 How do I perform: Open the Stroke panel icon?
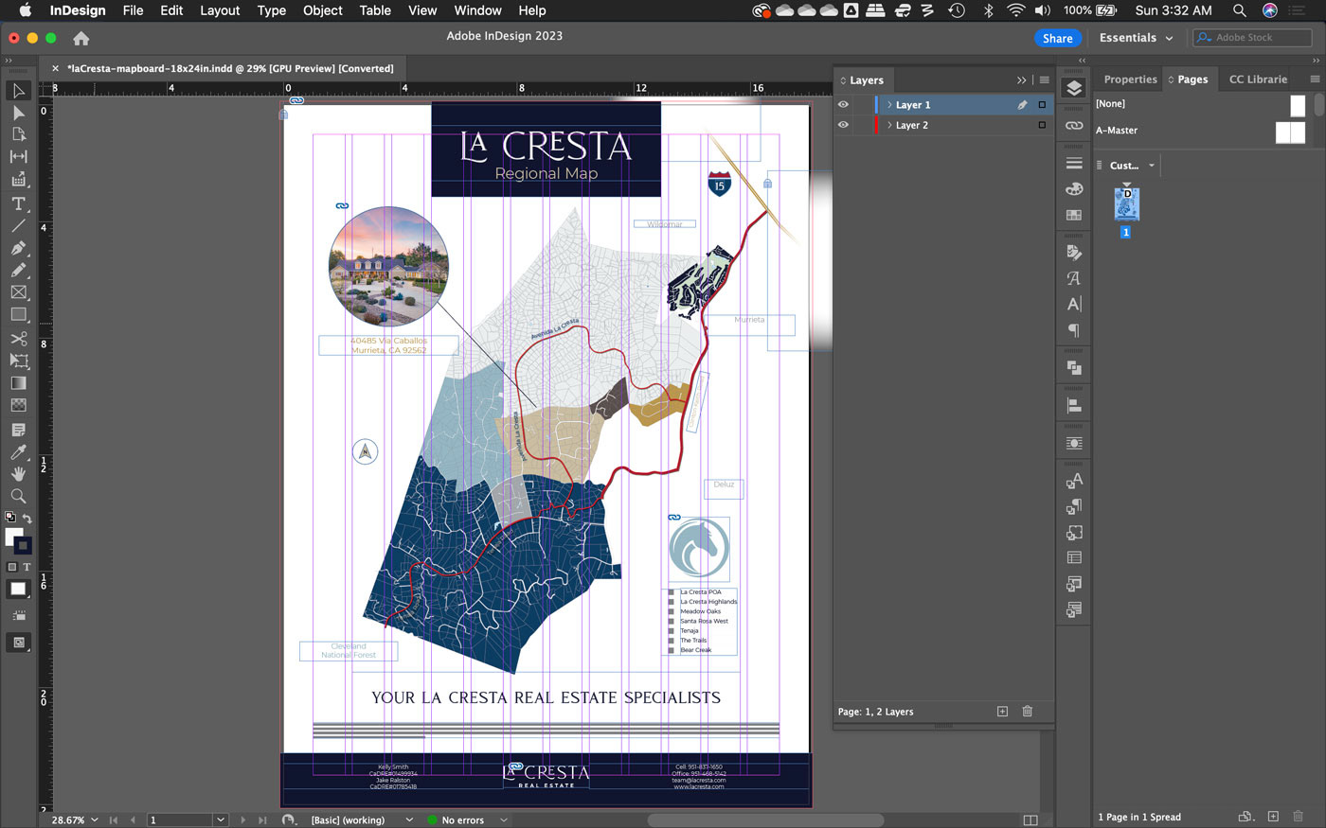(1073, 163)
